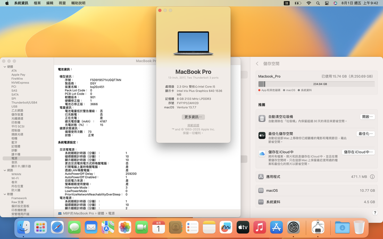Open the 視窗 menu

[x=62, y=3]
